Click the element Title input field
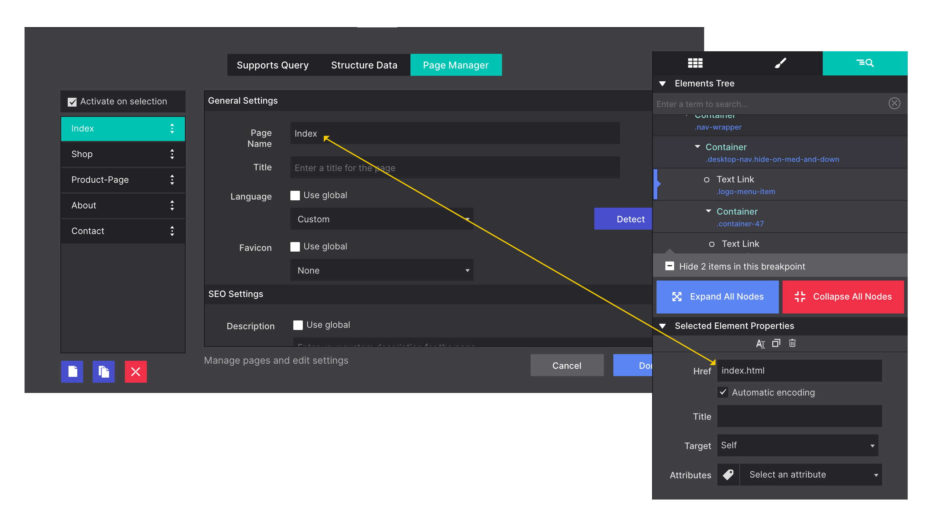Screen dimensions: 933x527 799,416
